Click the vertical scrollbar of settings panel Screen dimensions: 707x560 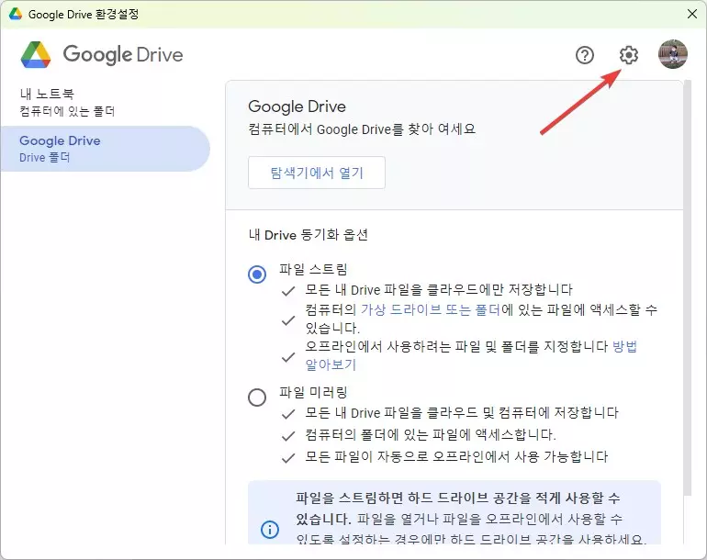coord(687,288)
